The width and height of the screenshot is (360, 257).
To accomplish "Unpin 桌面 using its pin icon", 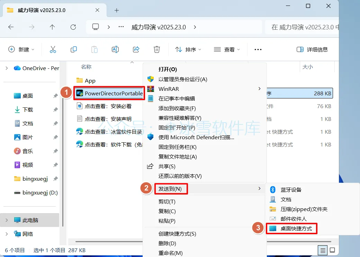I will (x=55, y=96).
